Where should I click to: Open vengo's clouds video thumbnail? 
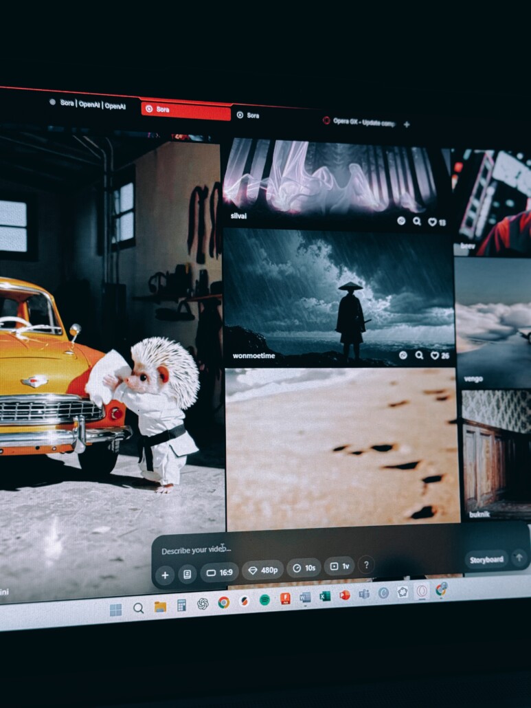tap(493, 323)
